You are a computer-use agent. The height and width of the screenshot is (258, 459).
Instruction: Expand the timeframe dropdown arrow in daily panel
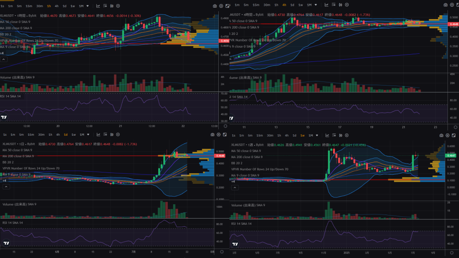coord(88,134)
